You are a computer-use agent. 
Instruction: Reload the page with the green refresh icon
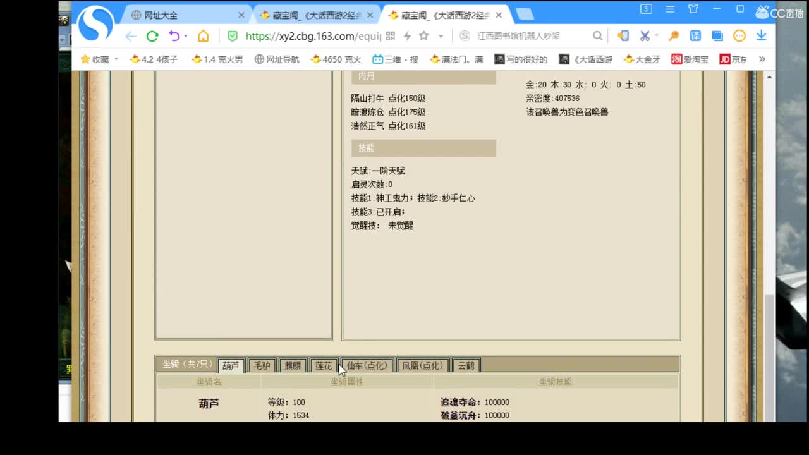click(152, 36)
